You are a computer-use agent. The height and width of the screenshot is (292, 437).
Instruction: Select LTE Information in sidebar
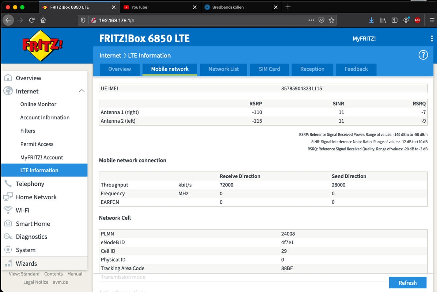click(x=44, y=170)
